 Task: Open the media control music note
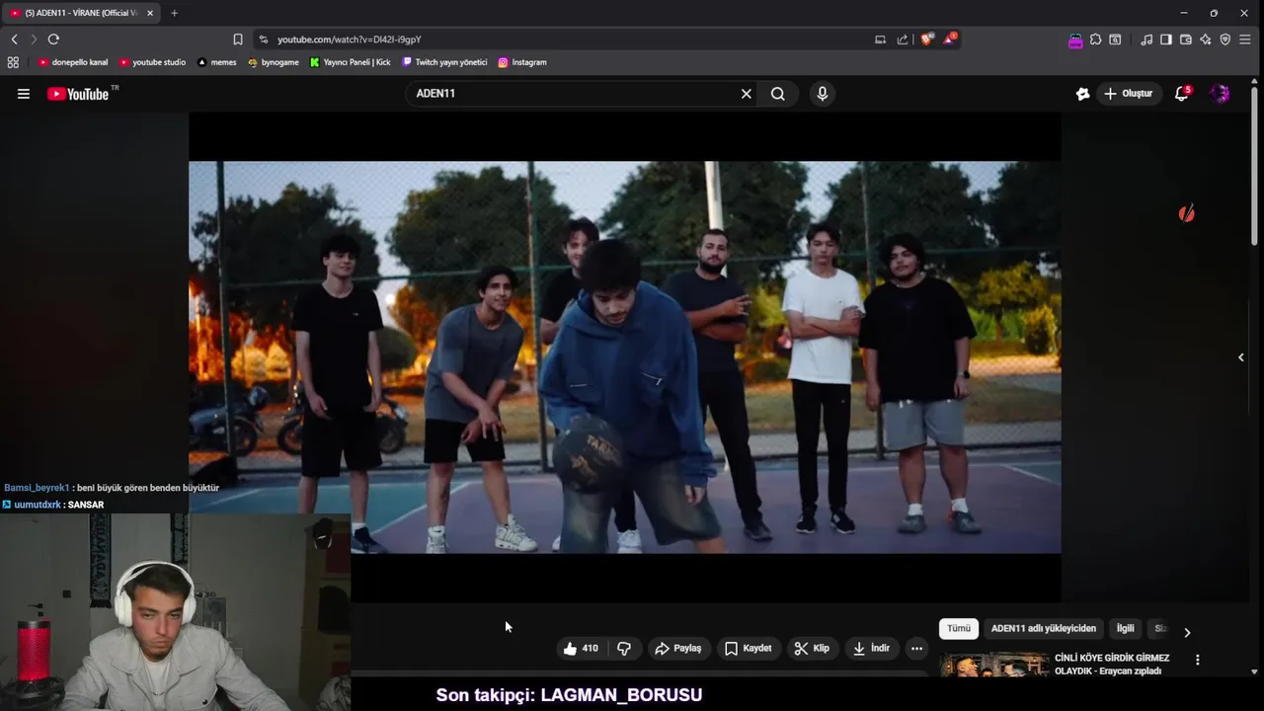click(1146, 39)
